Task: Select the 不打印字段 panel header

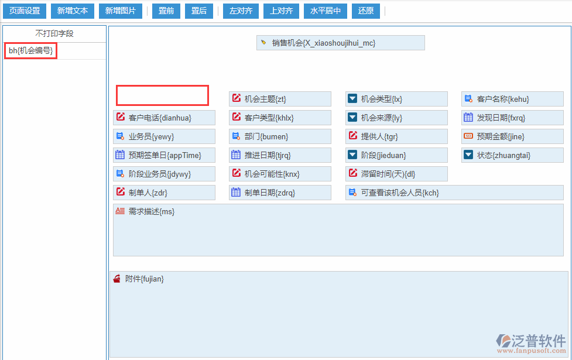Action: pos(54,34)
